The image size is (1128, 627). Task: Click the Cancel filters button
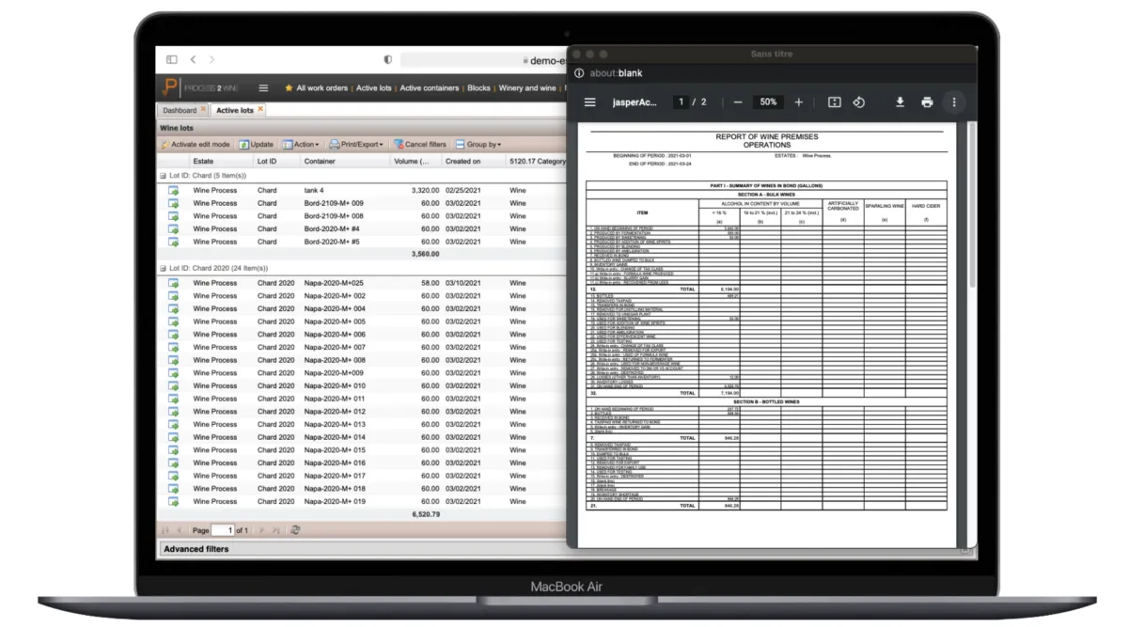click(x=419, y=145)
